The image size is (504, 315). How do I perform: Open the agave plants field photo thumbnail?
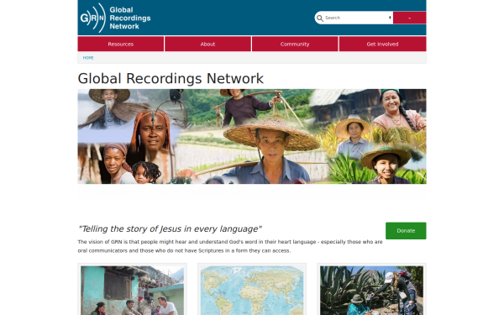(371, 291)
